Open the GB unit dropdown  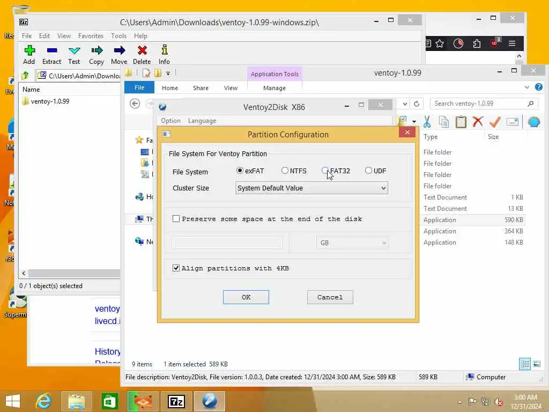[352, 242]
